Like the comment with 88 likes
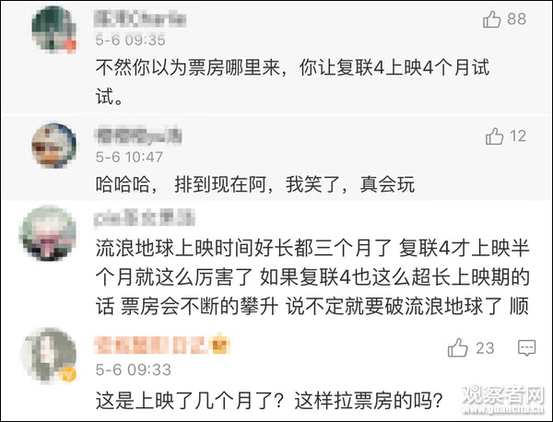Screen dimensions: 553x422 (492, 19)
